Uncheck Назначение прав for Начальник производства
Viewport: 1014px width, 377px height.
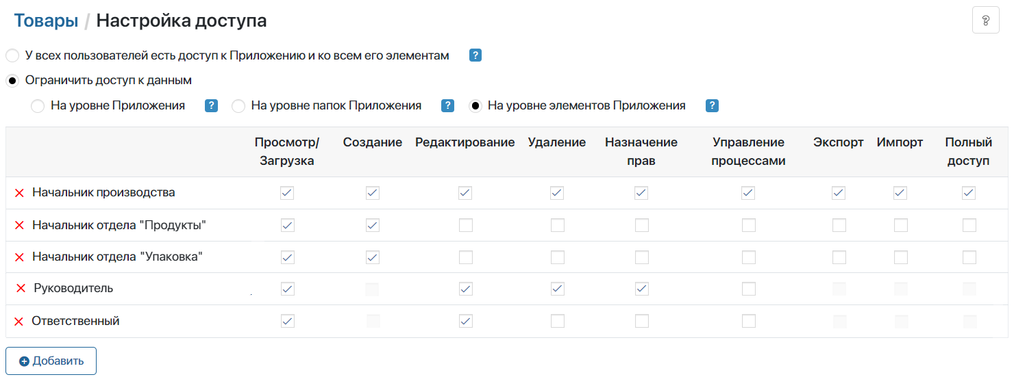click(641, 193)
